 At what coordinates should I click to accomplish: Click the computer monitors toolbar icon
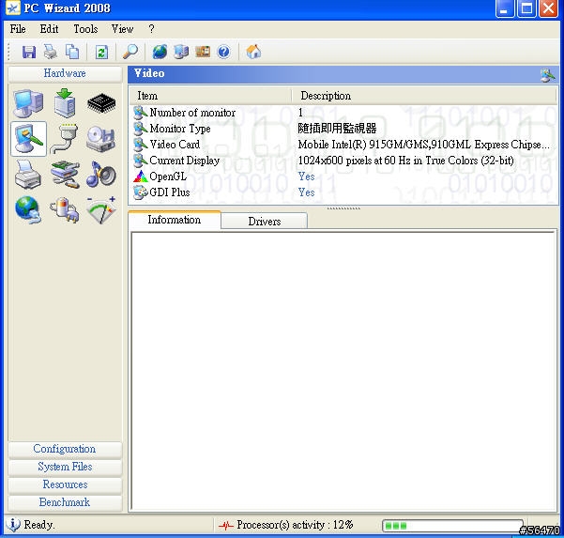point(181,53)
